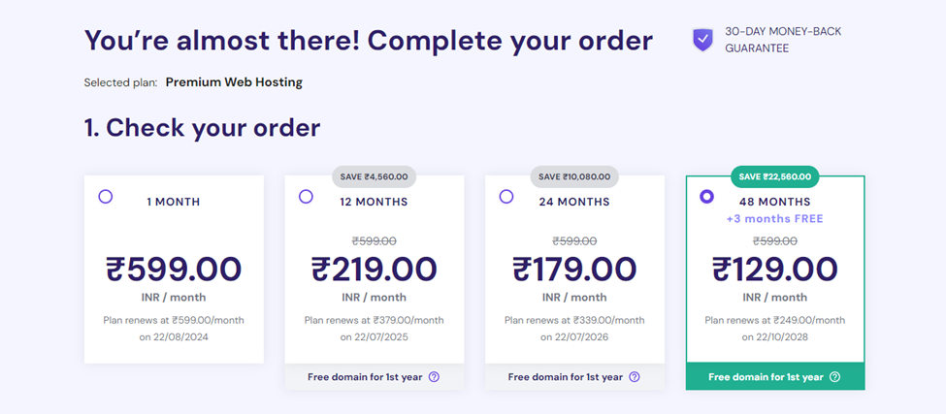Click the ₹599.00 price on 1-month card
The height and width of the screenshot is (414, 946).
point(174,270)
